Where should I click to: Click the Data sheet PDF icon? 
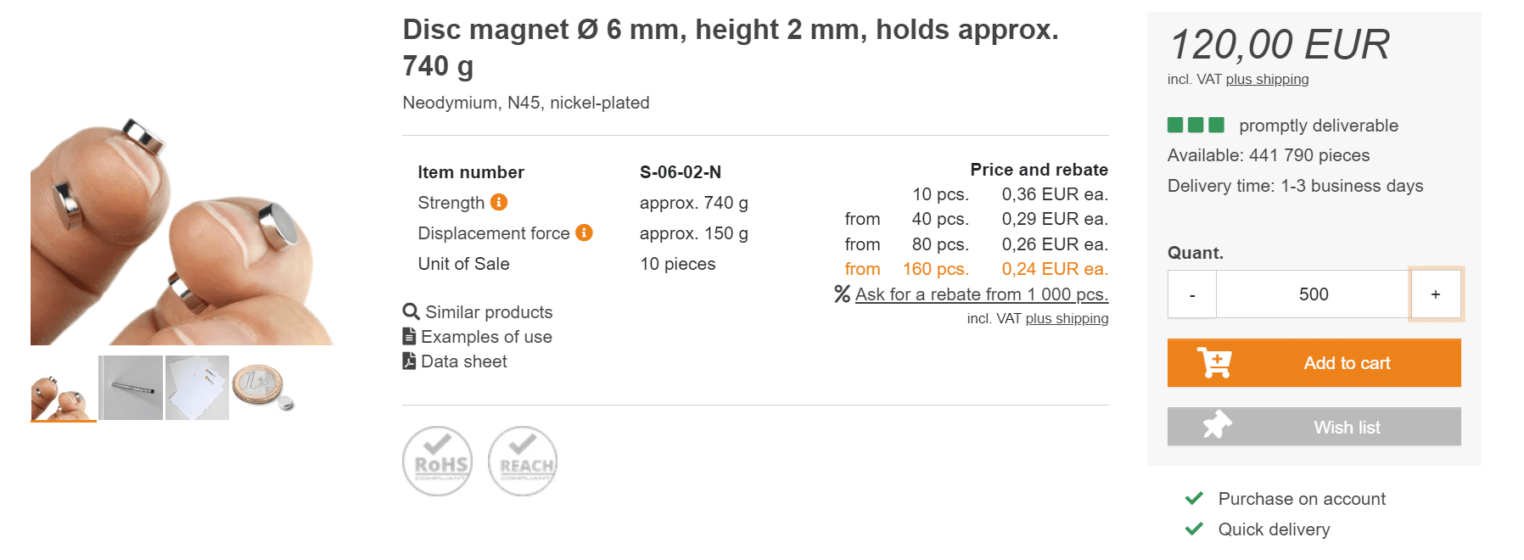click(x=409, y=361)
